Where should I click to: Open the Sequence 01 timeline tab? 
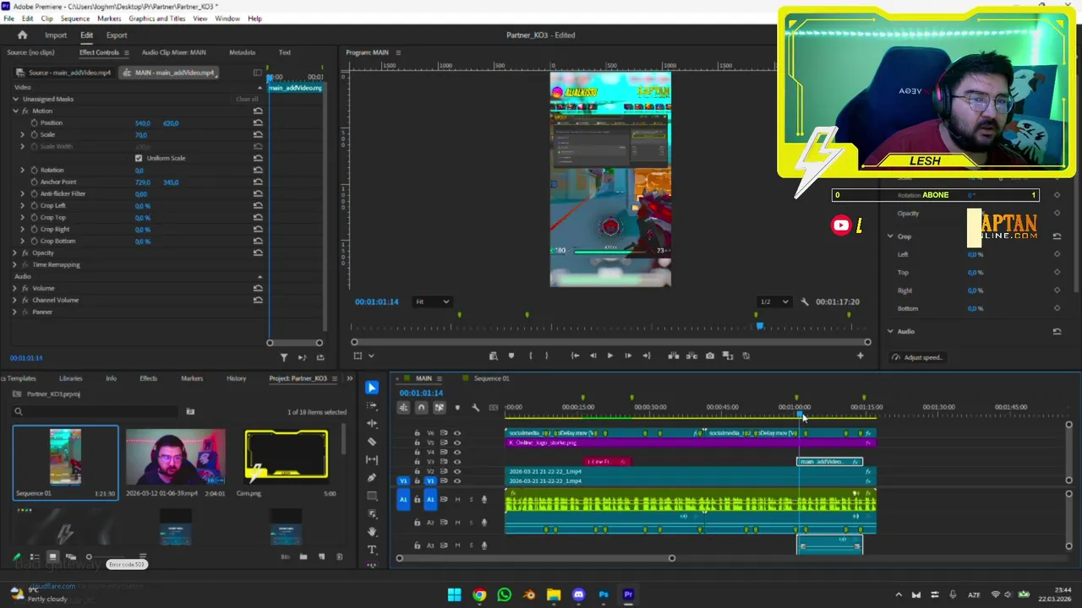pos(491,378)
